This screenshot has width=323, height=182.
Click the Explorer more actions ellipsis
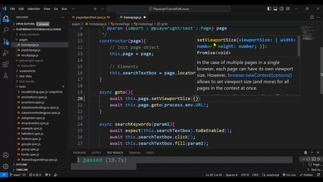click(63, 17)
